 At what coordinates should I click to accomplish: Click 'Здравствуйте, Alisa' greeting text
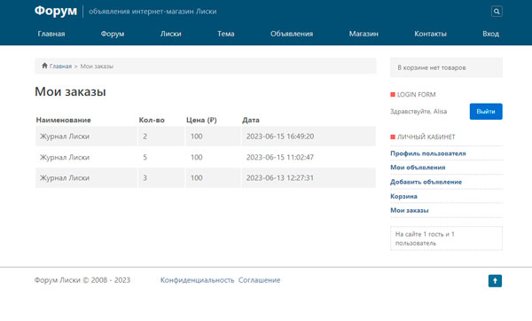tap(419, 112)
